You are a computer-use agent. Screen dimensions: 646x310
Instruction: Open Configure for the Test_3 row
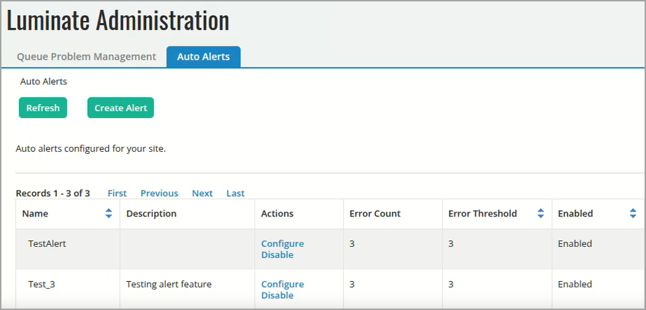pos(283,285)
